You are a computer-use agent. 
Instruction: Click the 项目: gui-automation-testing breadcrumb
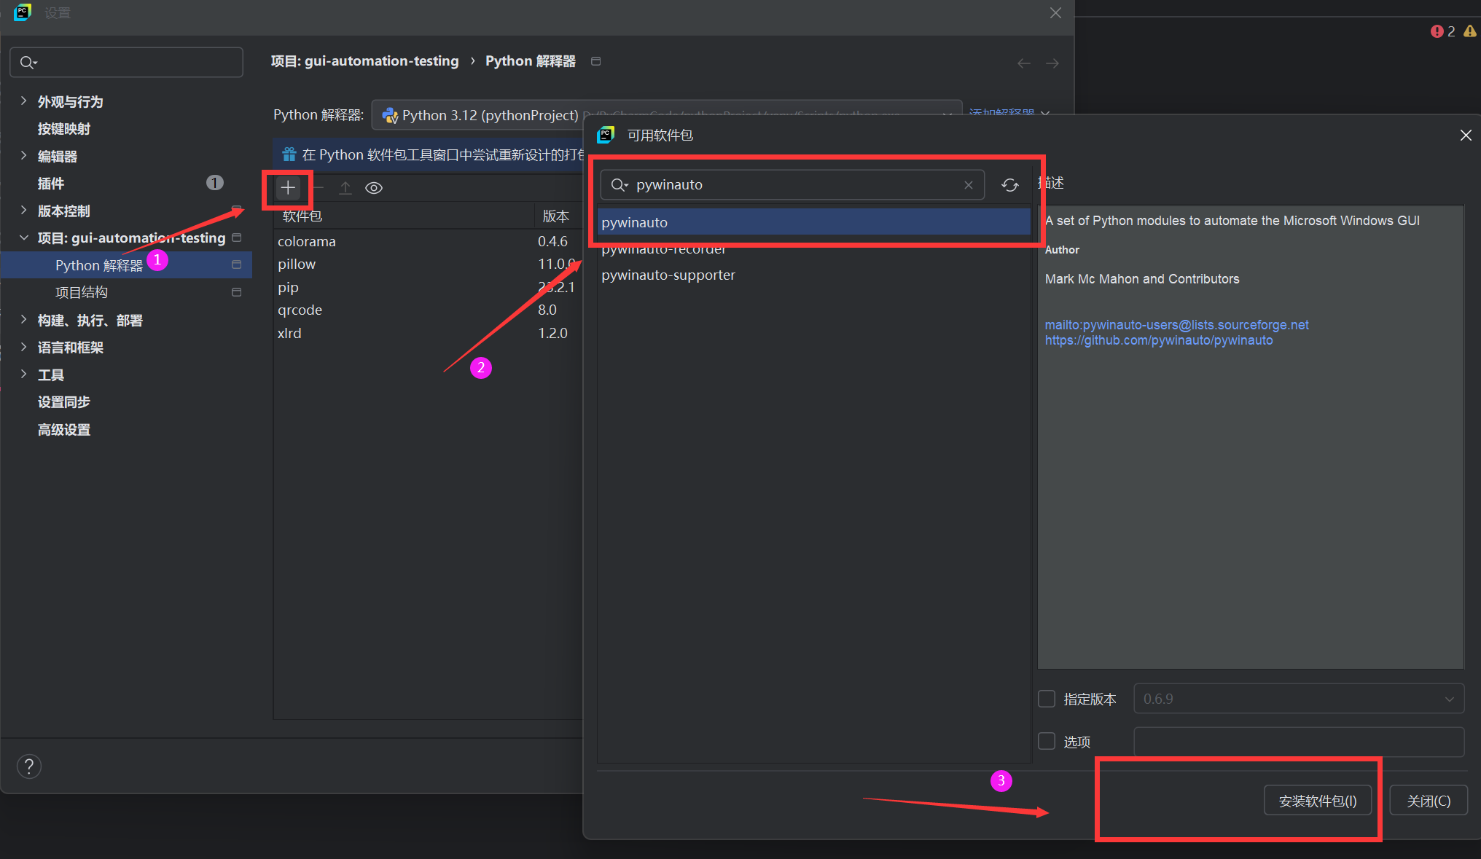(364, 61)
